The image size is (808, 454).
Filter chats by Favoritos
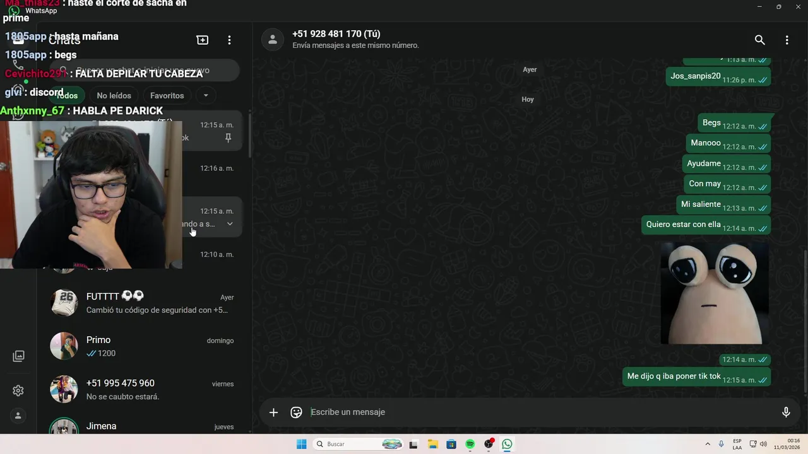click(x=167, y=95)
